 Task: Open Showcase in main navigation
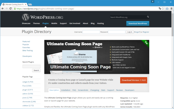(26, 23)
